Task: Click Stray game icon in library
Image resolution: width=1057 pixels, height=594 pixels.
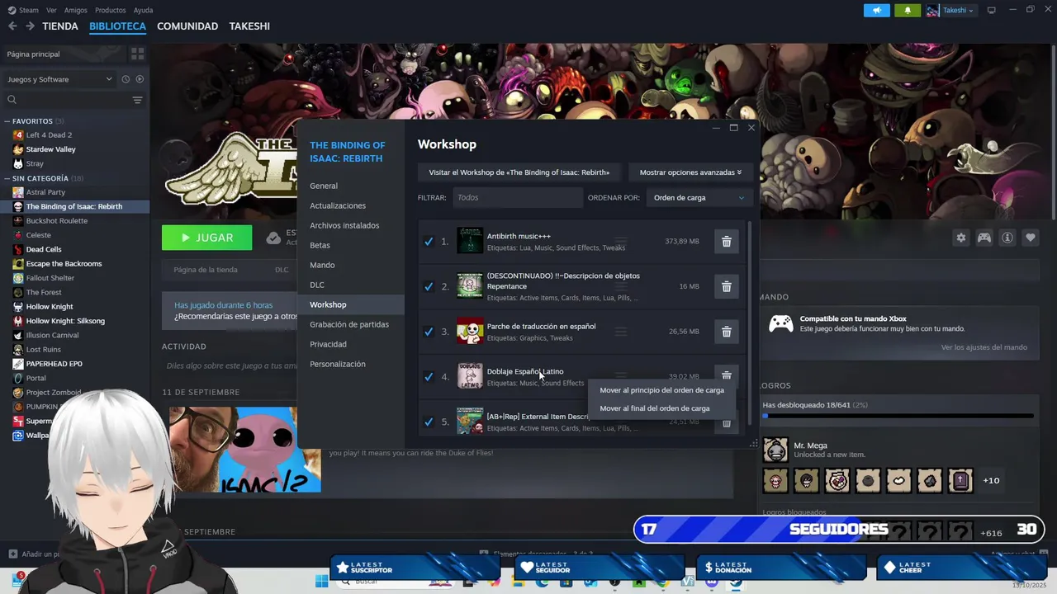Action: (18, 163)
